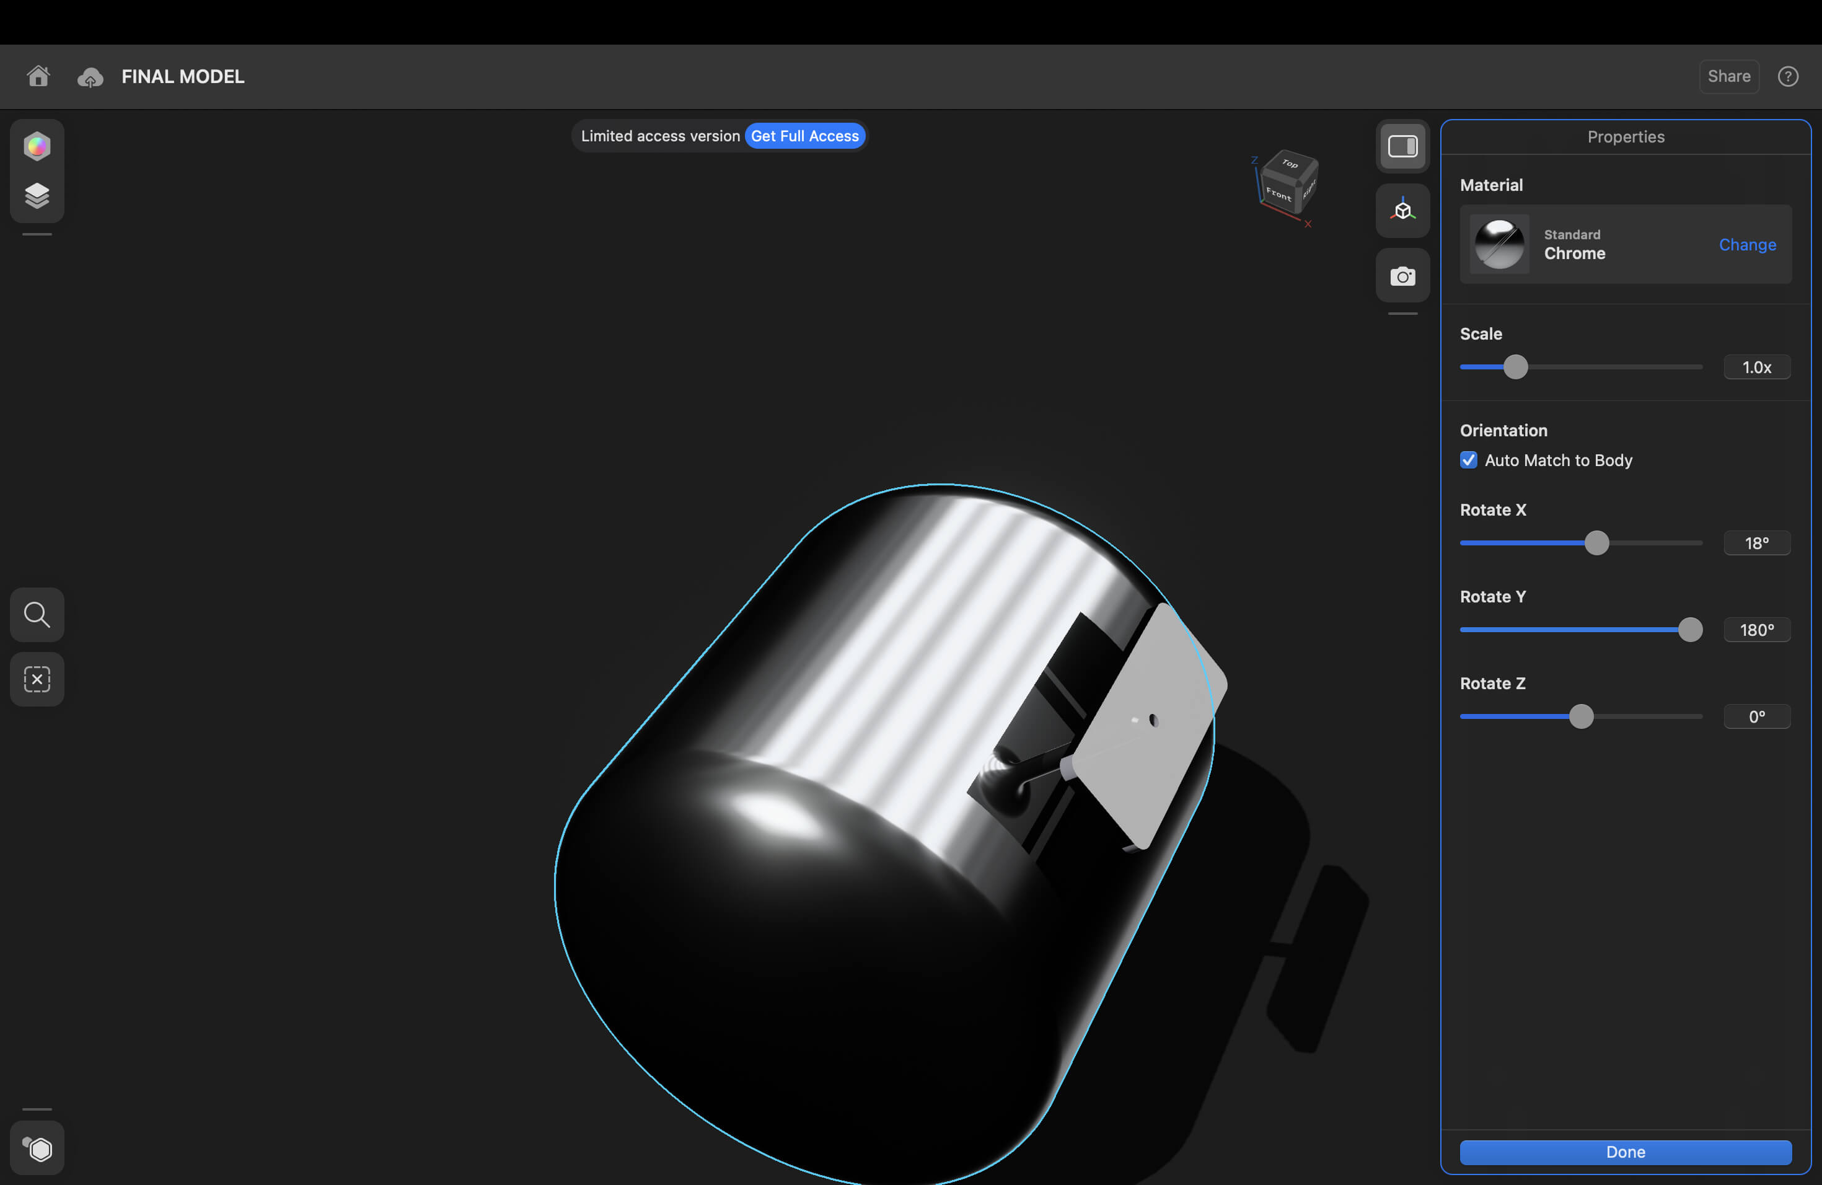Click the Scale value field
This screenshot has height=1185, width=1822.
[x=1756, y=368]
